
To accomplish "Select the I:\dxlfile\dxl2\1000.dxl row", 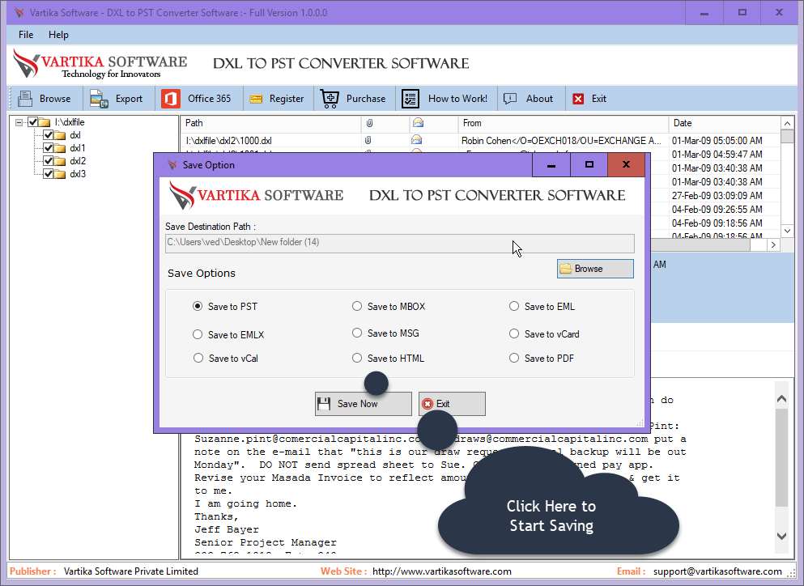I will 480,141.
